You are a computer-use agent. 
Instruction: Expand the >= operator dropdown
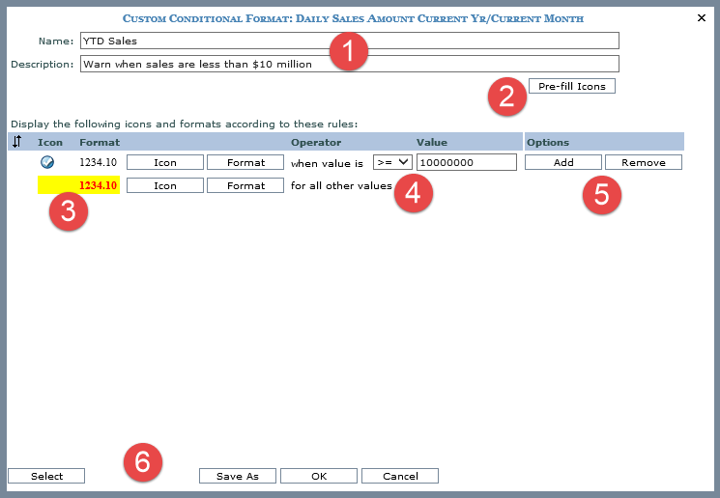coord(393,162)
